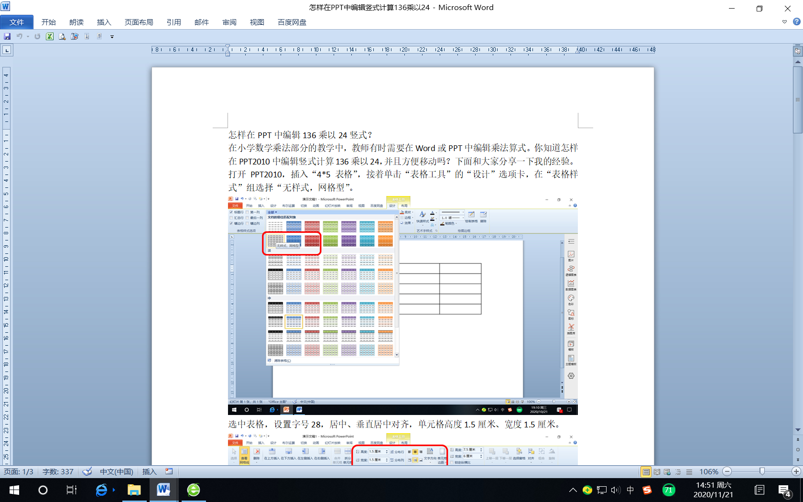Switch to Print Layout view
This screenshot has width=803, height=502.
click(x=646, y=472)
